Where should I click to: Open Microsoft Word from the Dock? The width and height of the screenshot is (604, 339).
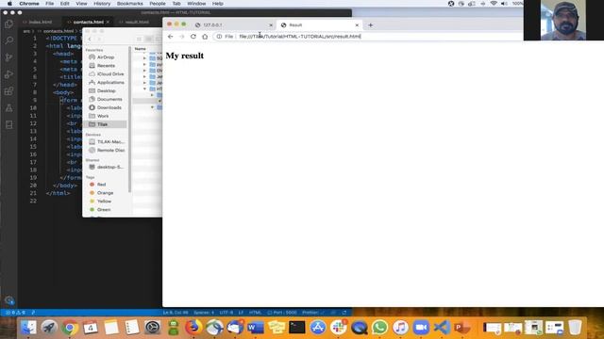point(256,328)
